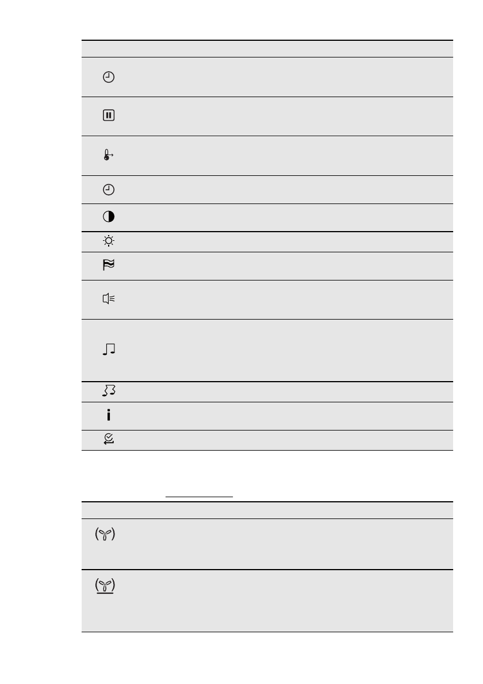Select the waving flag language icon
The image size is (483, 684).
click(x=109, y=266)
